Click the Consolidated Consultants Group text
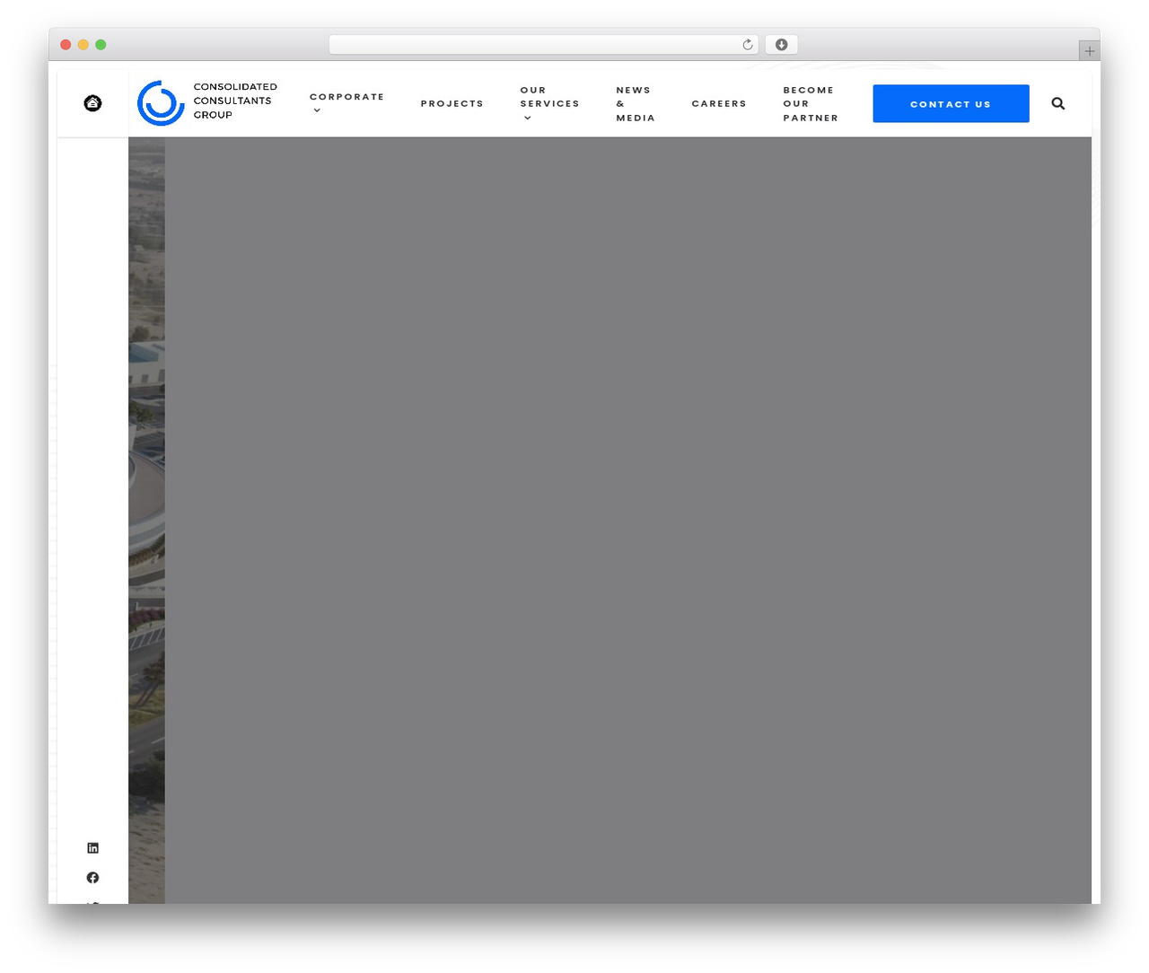This screenshot has height=973, width=1149. 235,101
